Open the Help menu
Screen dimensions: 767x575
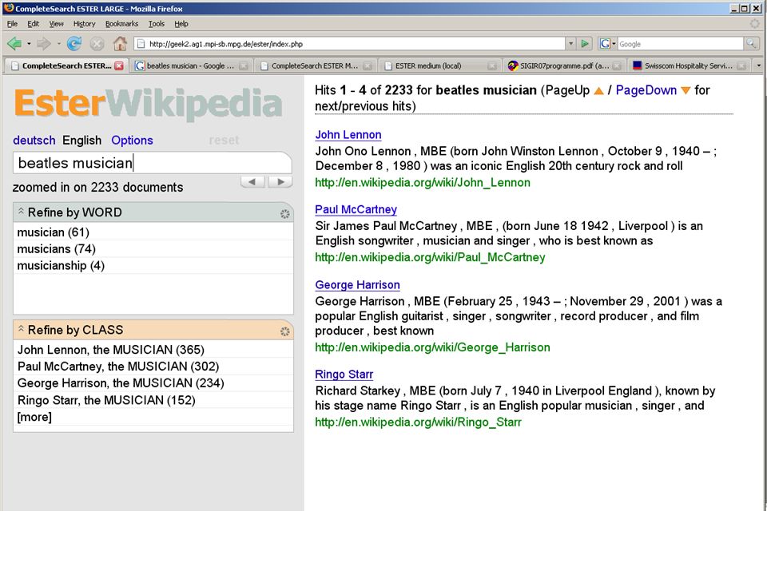click(x=181, y=23)
